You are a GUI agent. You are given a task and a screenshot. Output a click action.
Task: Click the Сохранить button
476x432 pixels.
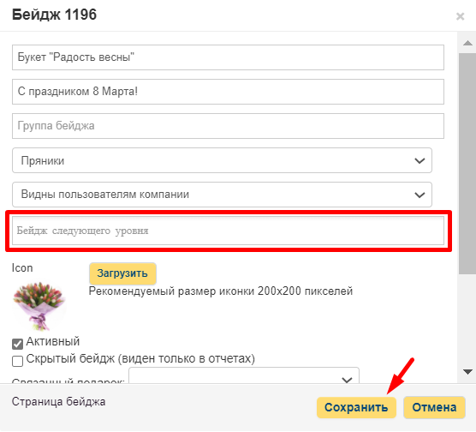click(356, 407)
